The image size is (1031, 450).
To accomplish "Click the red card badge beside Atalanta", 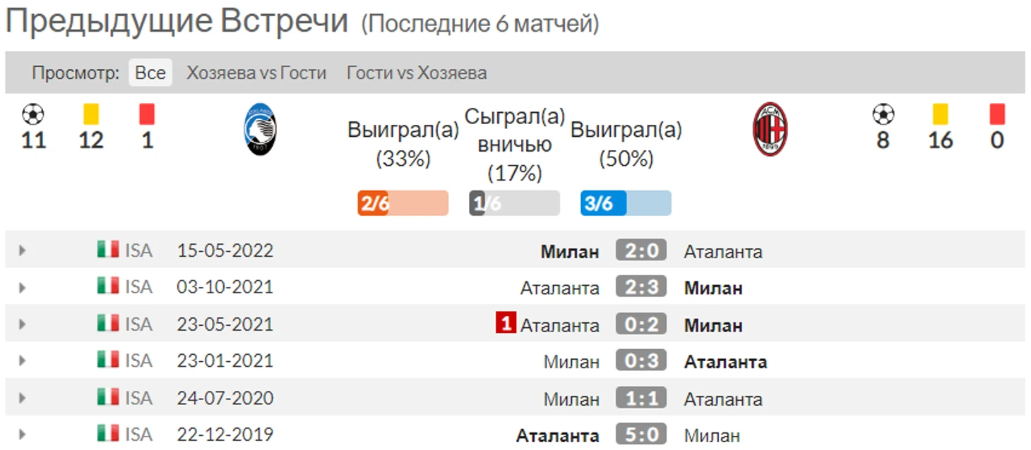I will pyautogui.click(x=506, y=324).
